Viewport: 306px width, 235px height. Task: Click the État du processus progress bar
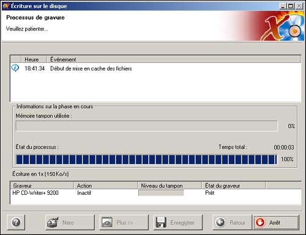coord(147,159)
